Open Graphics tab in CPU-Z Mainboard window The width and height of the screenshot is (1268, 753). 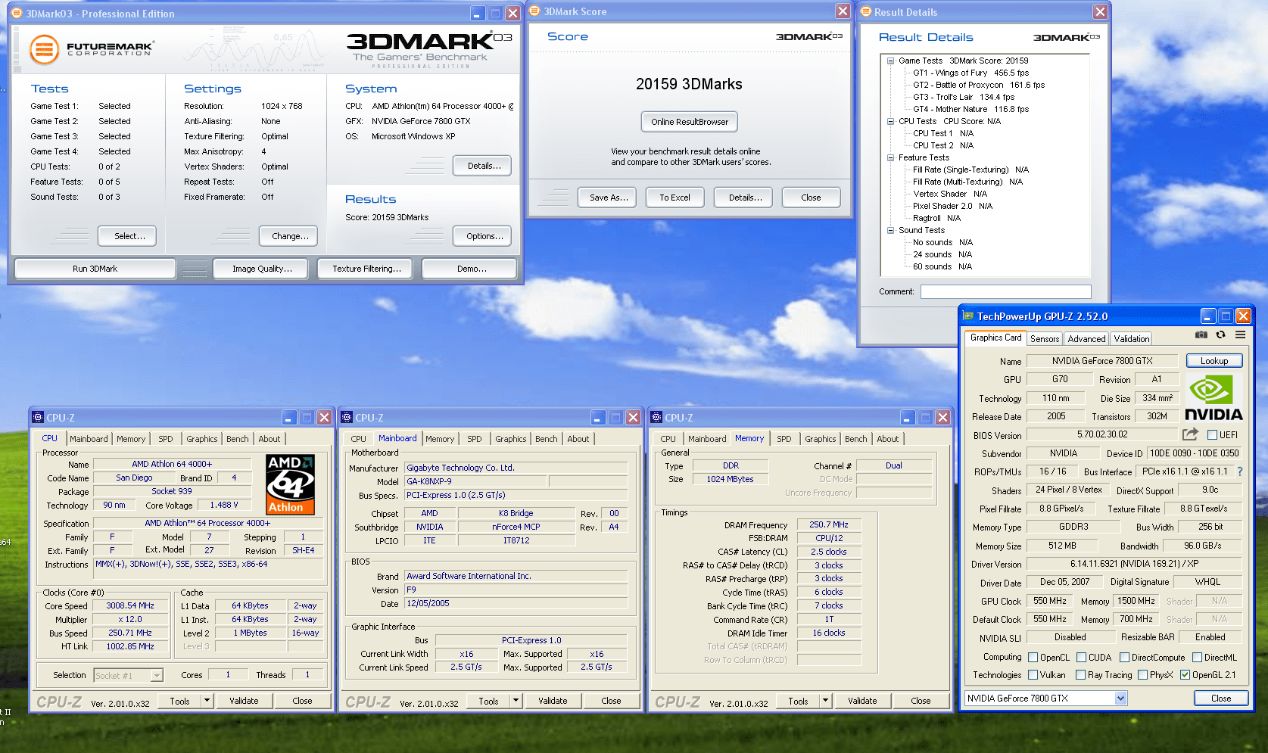click(511, 439)
